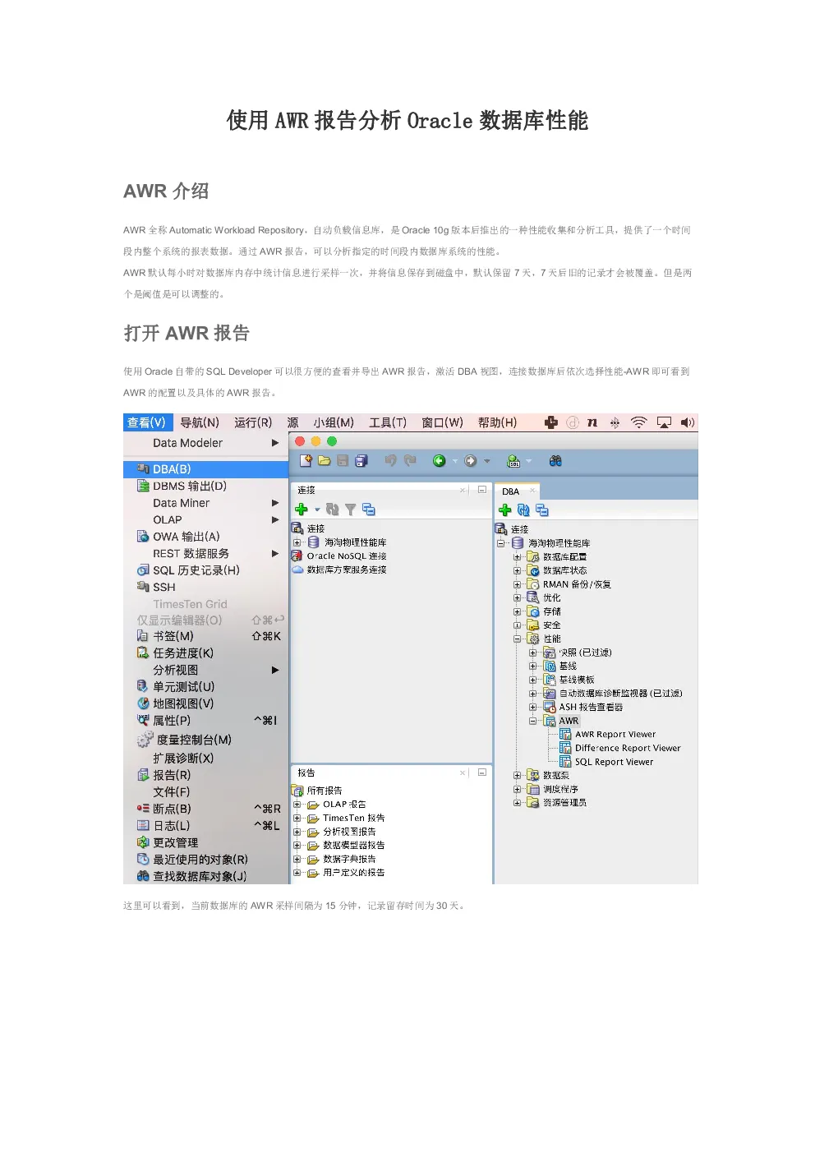Open the 帮助(H) menu
815x1153 pixels.
(x=497, y=422)
